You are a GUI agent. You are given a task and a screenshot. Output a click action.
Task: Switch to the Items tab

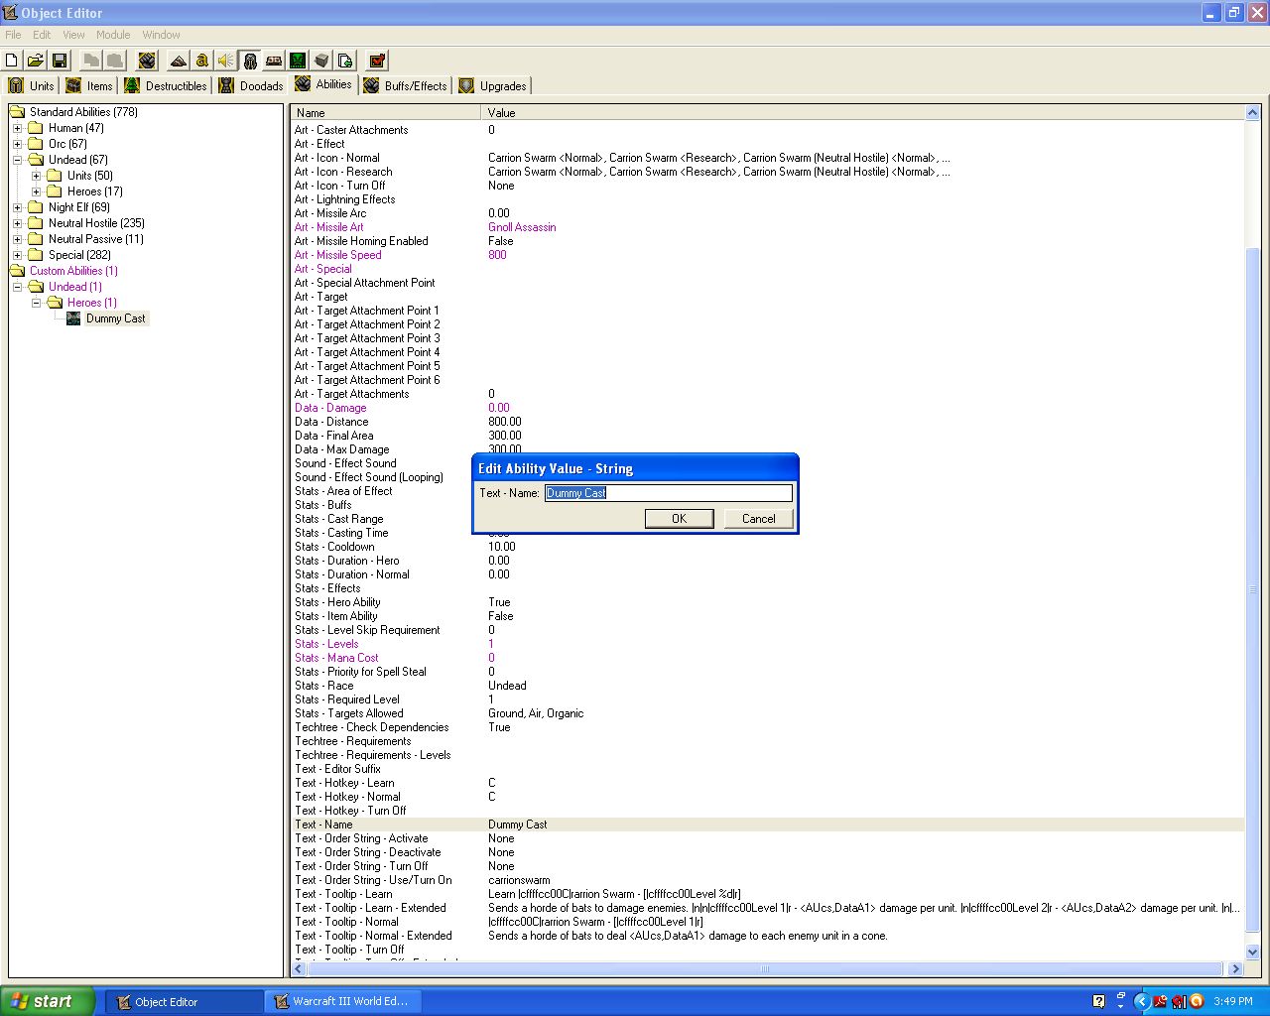(x=89, y=86)
